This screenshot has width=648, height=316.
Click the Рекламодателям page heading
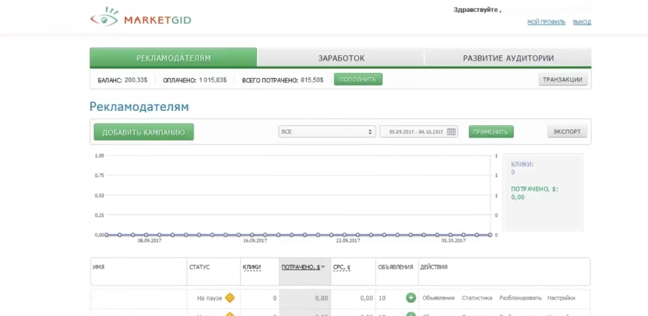point(139,107)
